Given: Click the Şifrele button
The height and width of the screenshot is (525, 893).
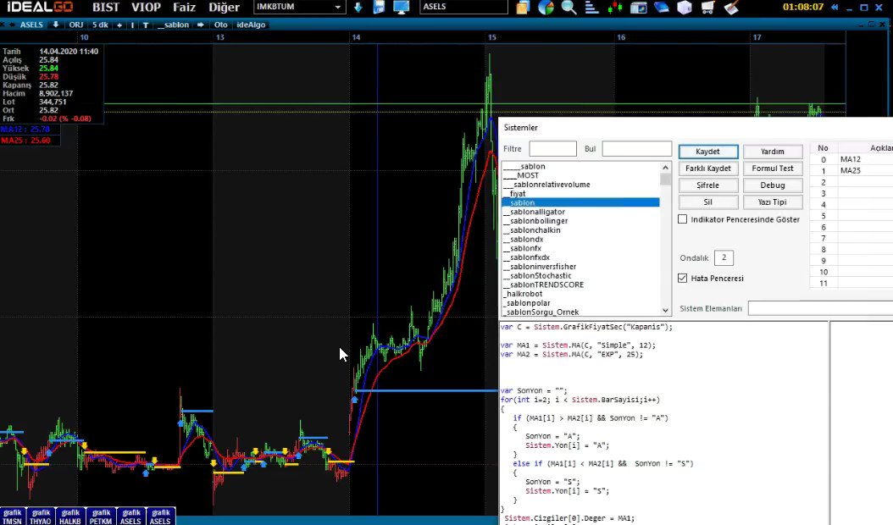Looking at the screenshot, I should click(708, 185).
